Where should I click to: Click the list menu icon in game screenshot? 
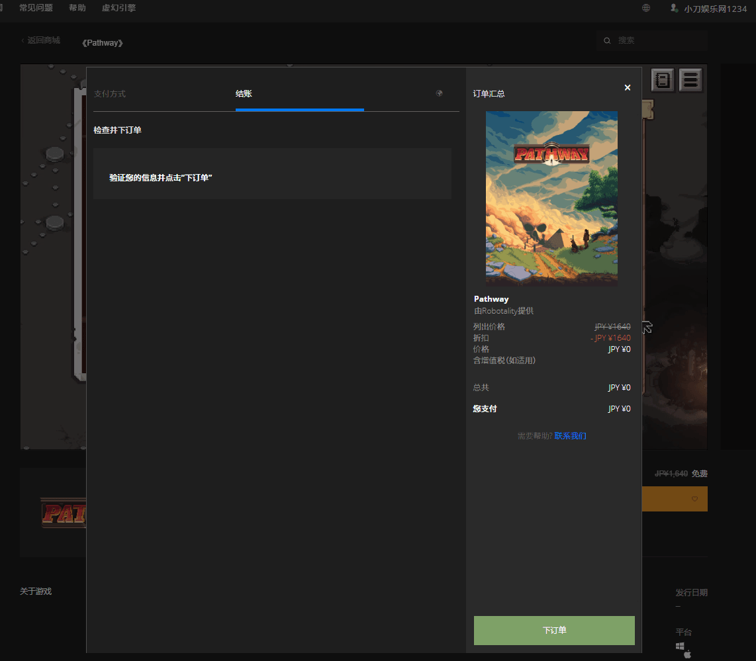tap(690, 80)
